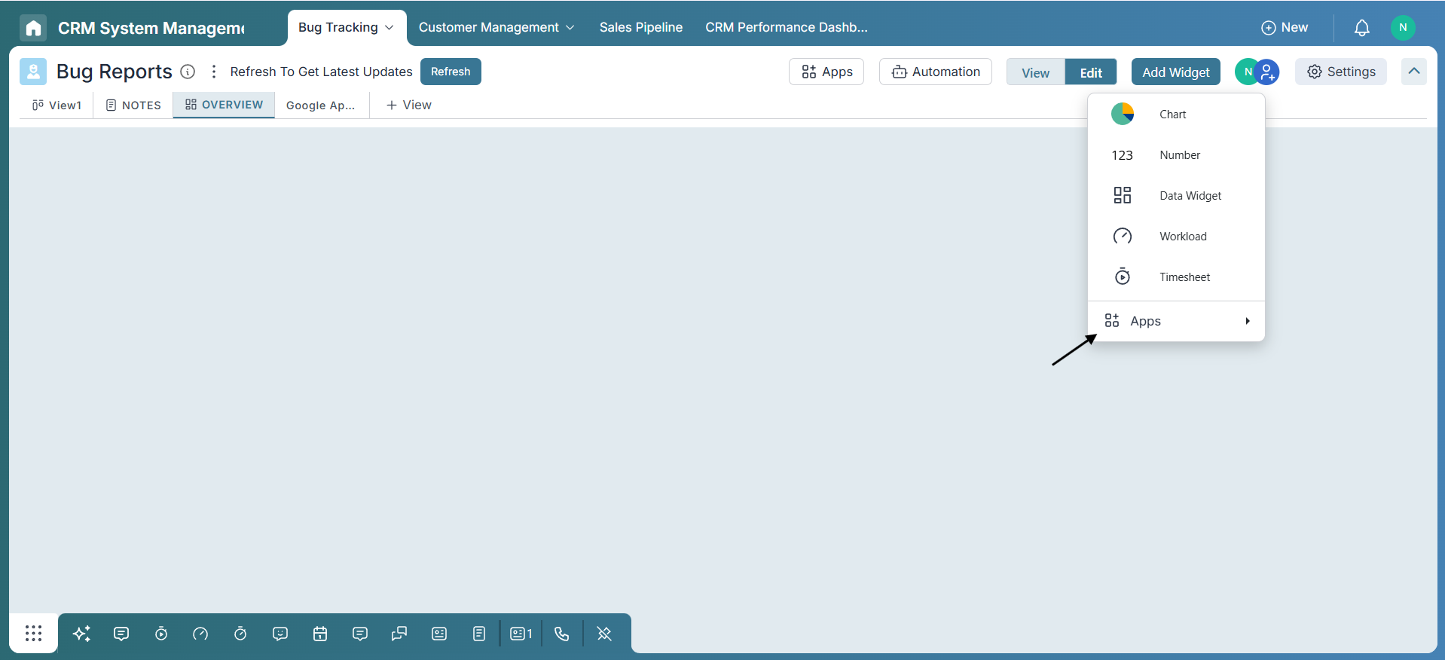Click the Add Widget button
The width and height of the screenshot is (1445, 660).
pos(1176,72)
